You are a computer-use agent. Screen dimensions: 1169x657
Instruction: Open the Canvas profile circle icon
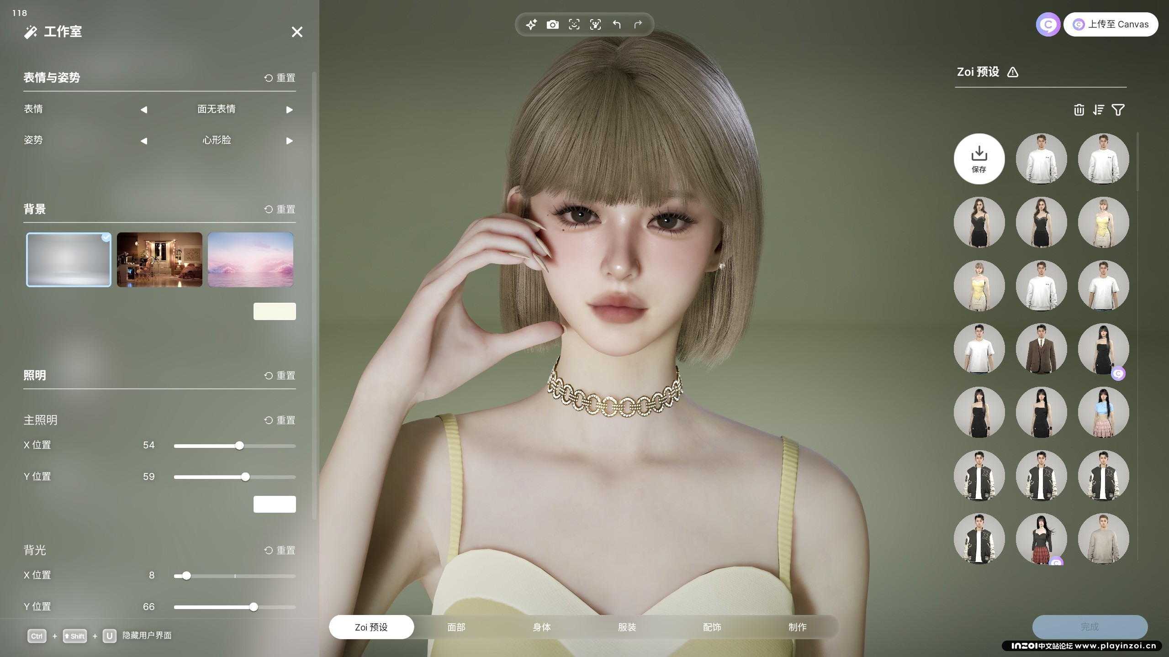point(1048,25)
